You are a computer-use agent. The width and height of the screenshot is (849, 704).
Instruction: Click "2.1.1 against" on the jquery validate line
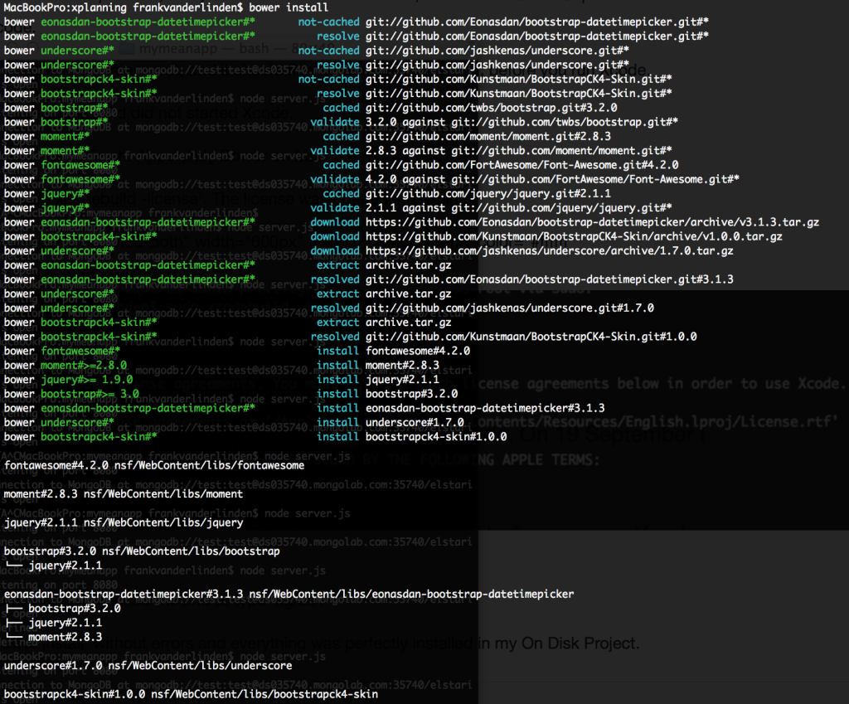pyautogui.click(x=405, y=208)
